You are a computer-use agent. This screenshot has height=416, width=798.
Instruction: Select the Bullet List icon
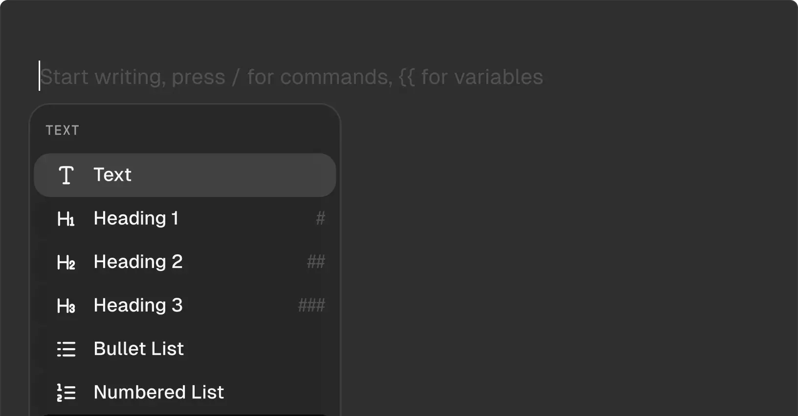tap(66, 349)
